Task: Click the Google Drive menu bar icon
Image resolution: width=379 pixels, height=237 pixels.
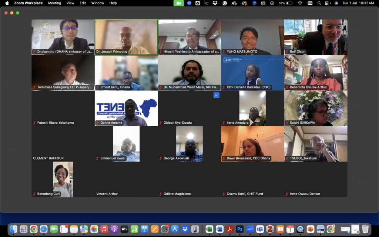Action: (198, 3)
